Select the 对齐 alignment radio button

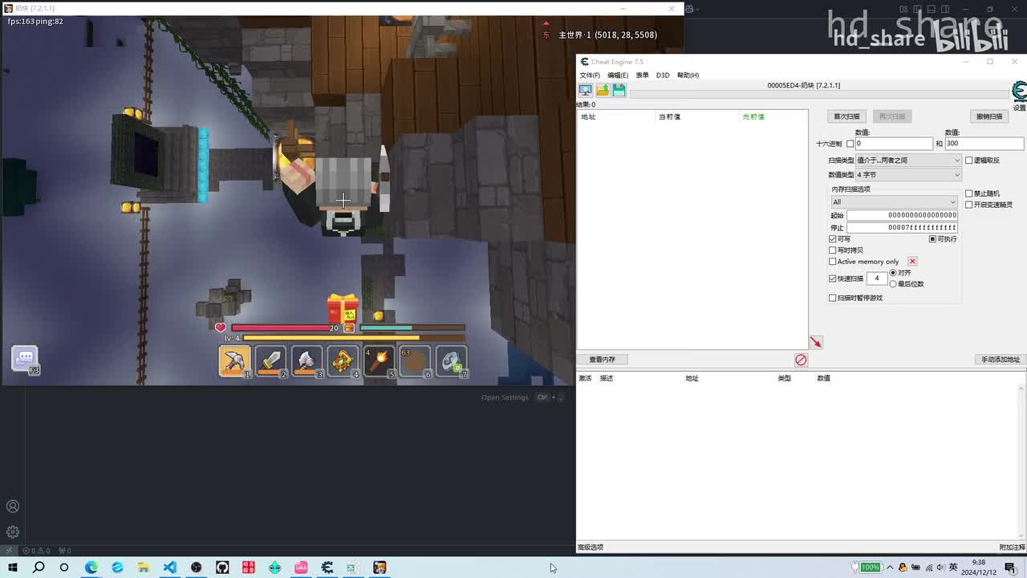coord(893,273)
